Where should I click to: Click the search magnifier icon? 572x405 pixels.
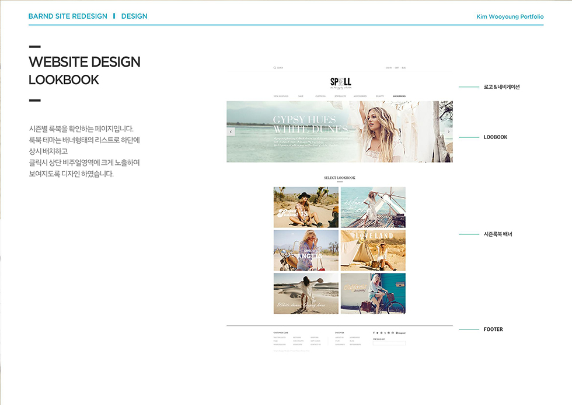pos(274,68)
